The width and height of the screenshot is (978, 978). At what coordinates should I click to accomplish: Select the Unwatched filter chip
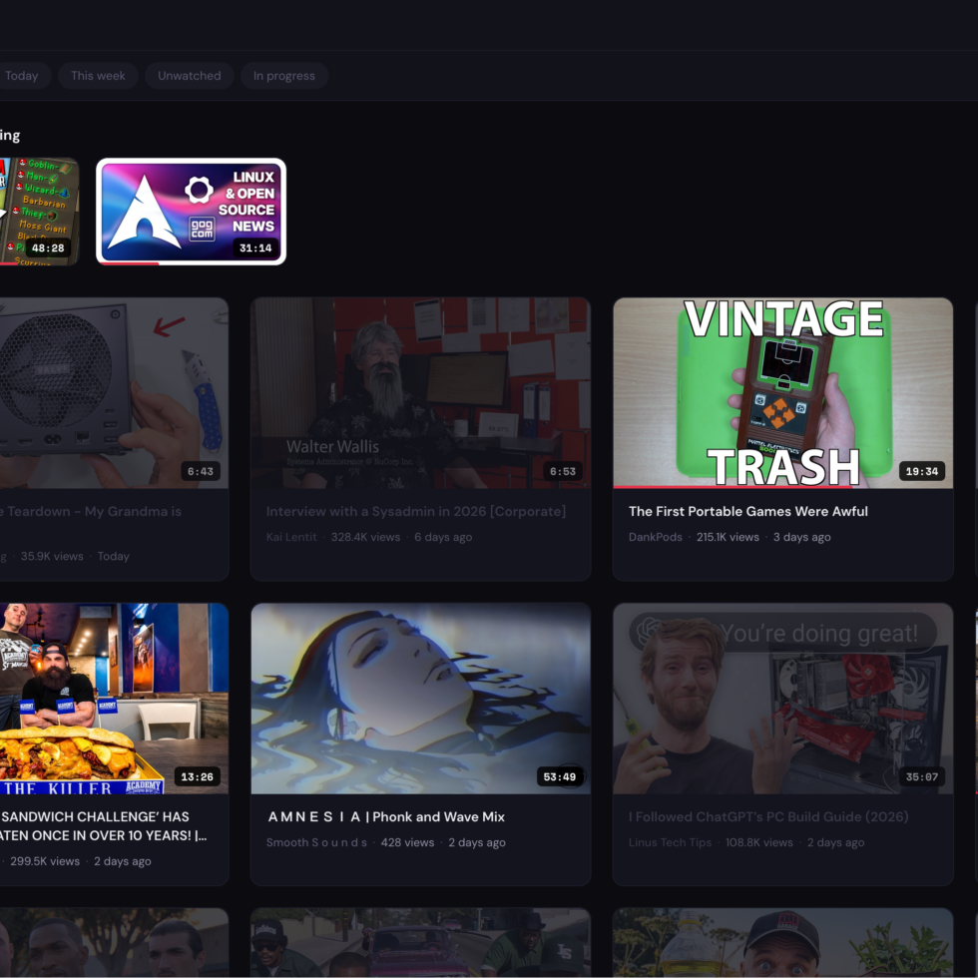pos(189,76)
